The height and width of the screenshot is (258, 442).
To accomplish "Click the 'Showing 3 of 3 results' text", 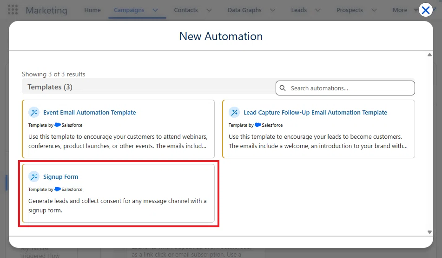I will click(53, 74).
